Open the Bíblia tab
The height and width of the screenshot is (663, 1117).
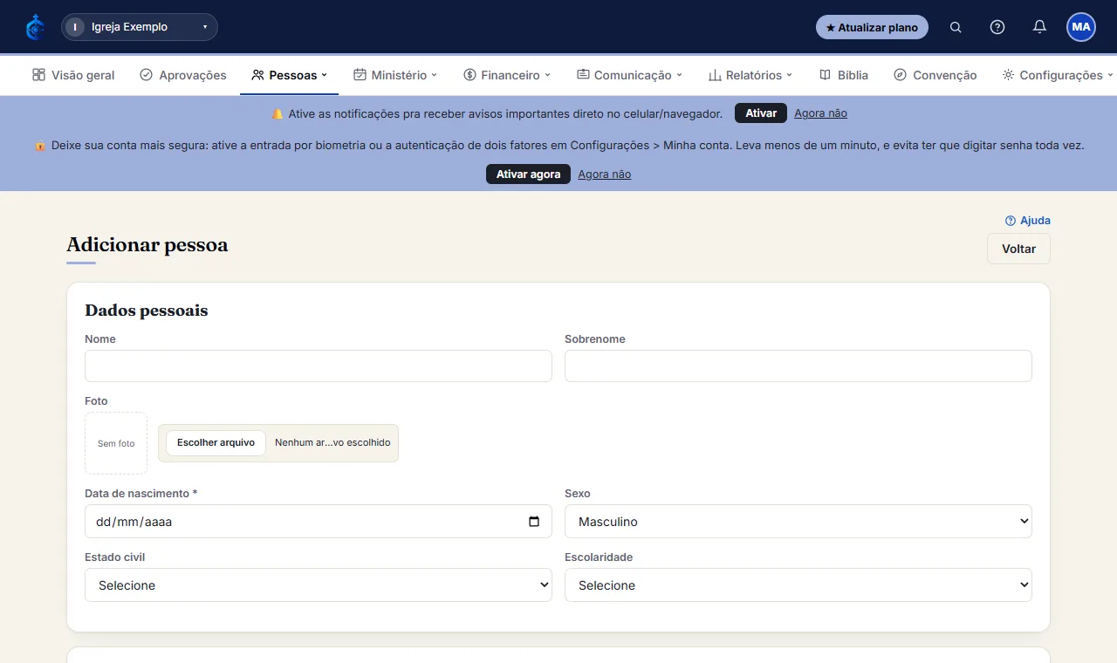pyautogui.click(x=844, y=75)
